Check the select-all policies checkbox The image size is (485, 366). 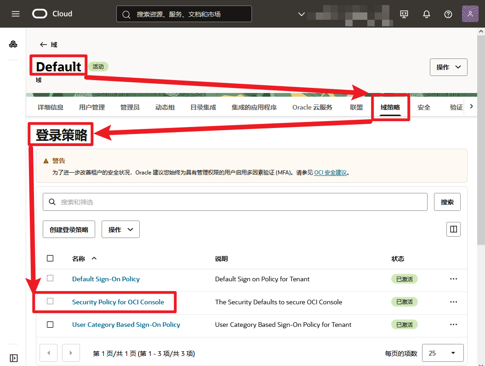pyautogui.click(x=50, y=258)
